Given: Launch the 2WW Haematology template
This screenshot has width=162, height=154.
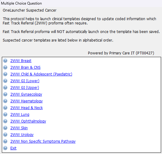Looking at the screenshot, I should pos(26,101).
